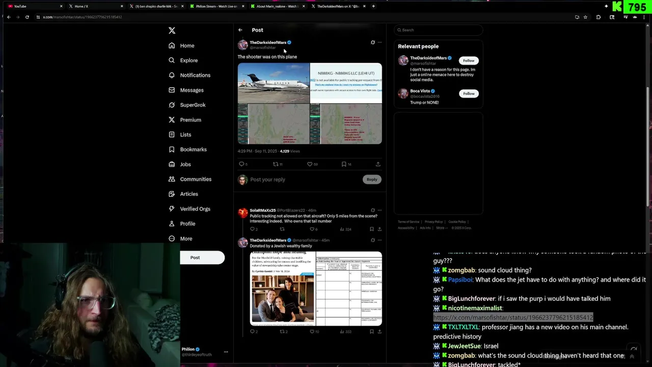Image resolution: width=652 pixels, height=367 pixels.
Task: Click the x.com status link in chat
Action: [x=513, y=318]
